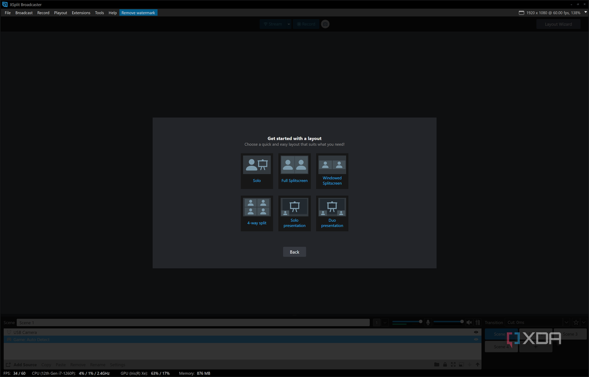The width and height of the screenshot is (589, 377).
Task: Pick the Duo presentation layout
Action: coord(332,214)
